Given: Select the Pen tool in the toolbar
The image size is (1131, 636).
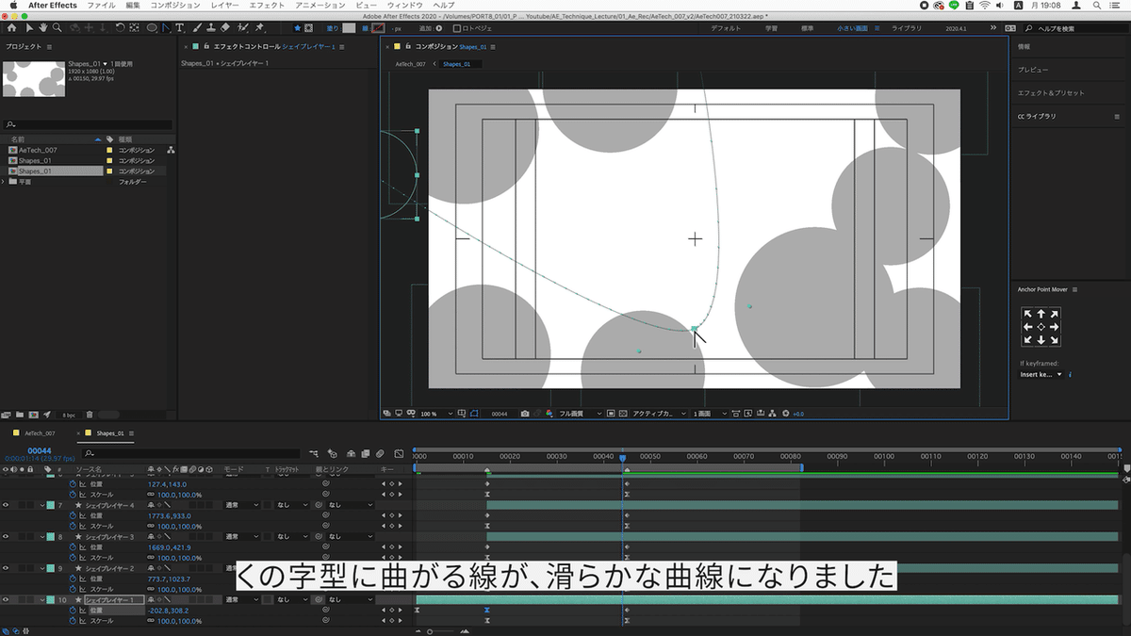Looking at the screenshot, I should tap(165, 28).
